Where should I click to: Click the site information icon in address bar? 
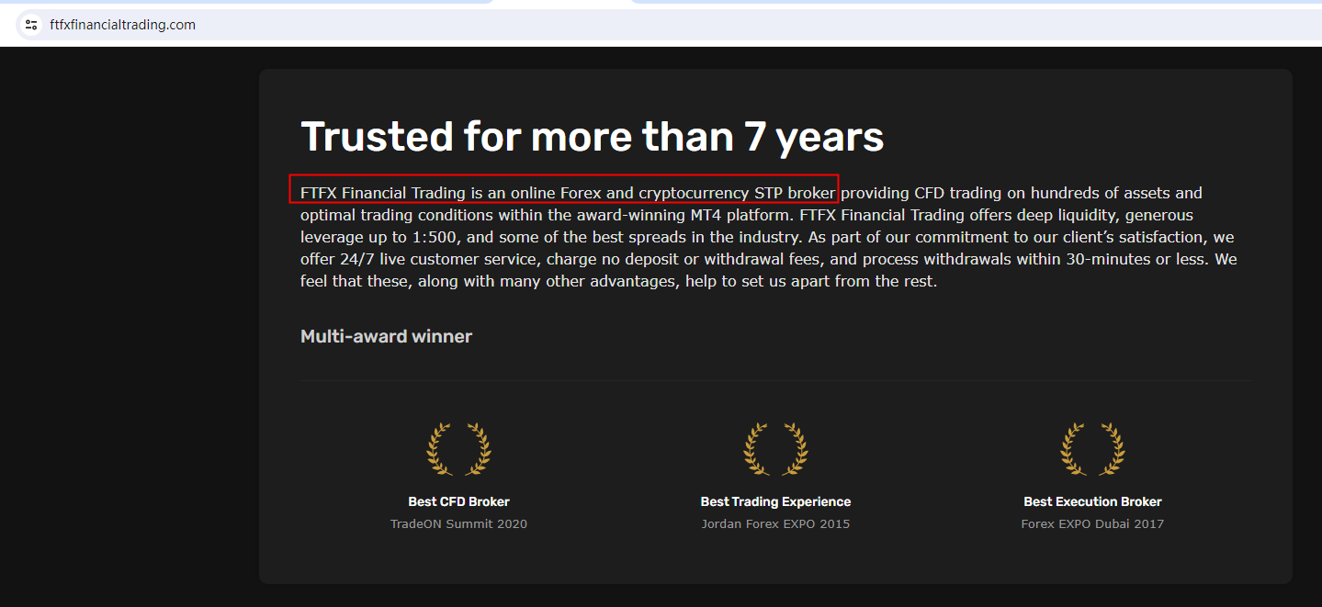(31, 25)
